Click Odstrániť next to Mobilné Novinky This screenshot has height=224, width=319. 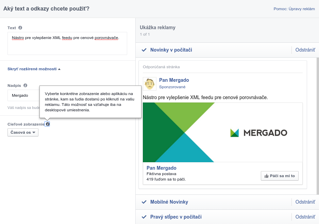(x=305, y=202)
